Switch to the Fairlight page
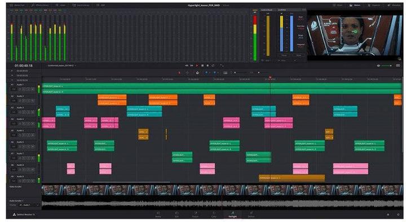The image size is (406, 222). pyautogui.click(x=232, y=215)
